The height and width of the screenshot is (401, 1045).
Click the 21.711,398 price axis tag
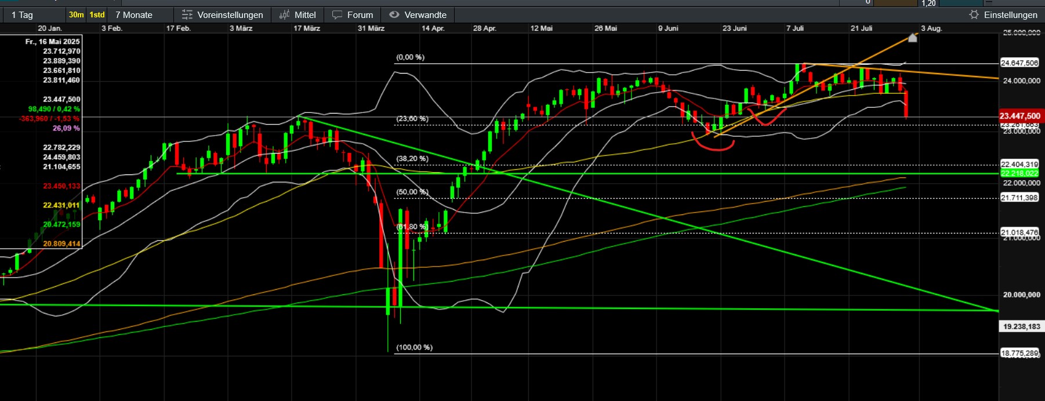pos(1019,198)
